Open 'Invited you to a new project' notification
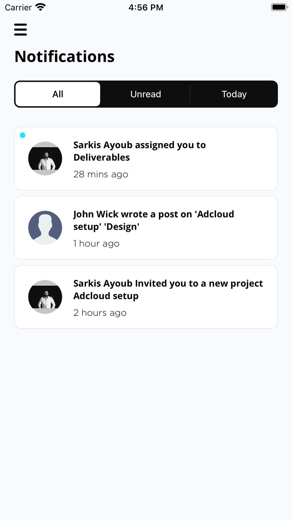 [168, 290]
